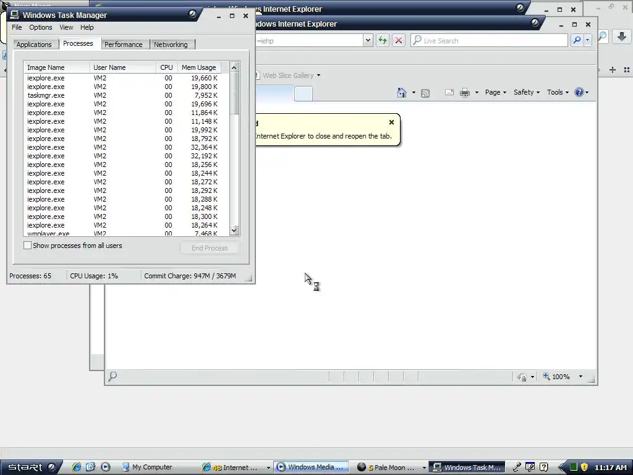The height and width of the screenshot is (475, 633).
Task: Click the taskbar clock showing 11:17 AM
Action: [x=610, y=468]
